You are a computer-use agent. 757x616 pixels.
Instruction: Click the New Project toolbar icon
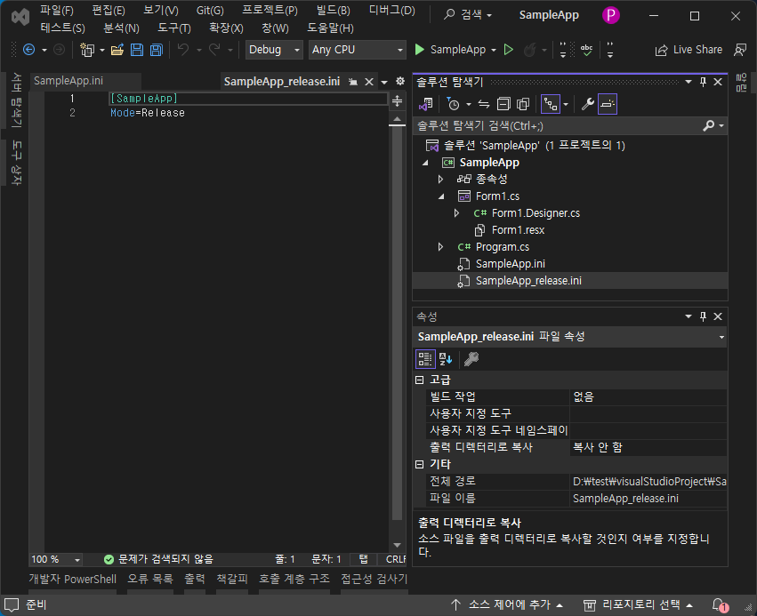(x=87, y=50)
